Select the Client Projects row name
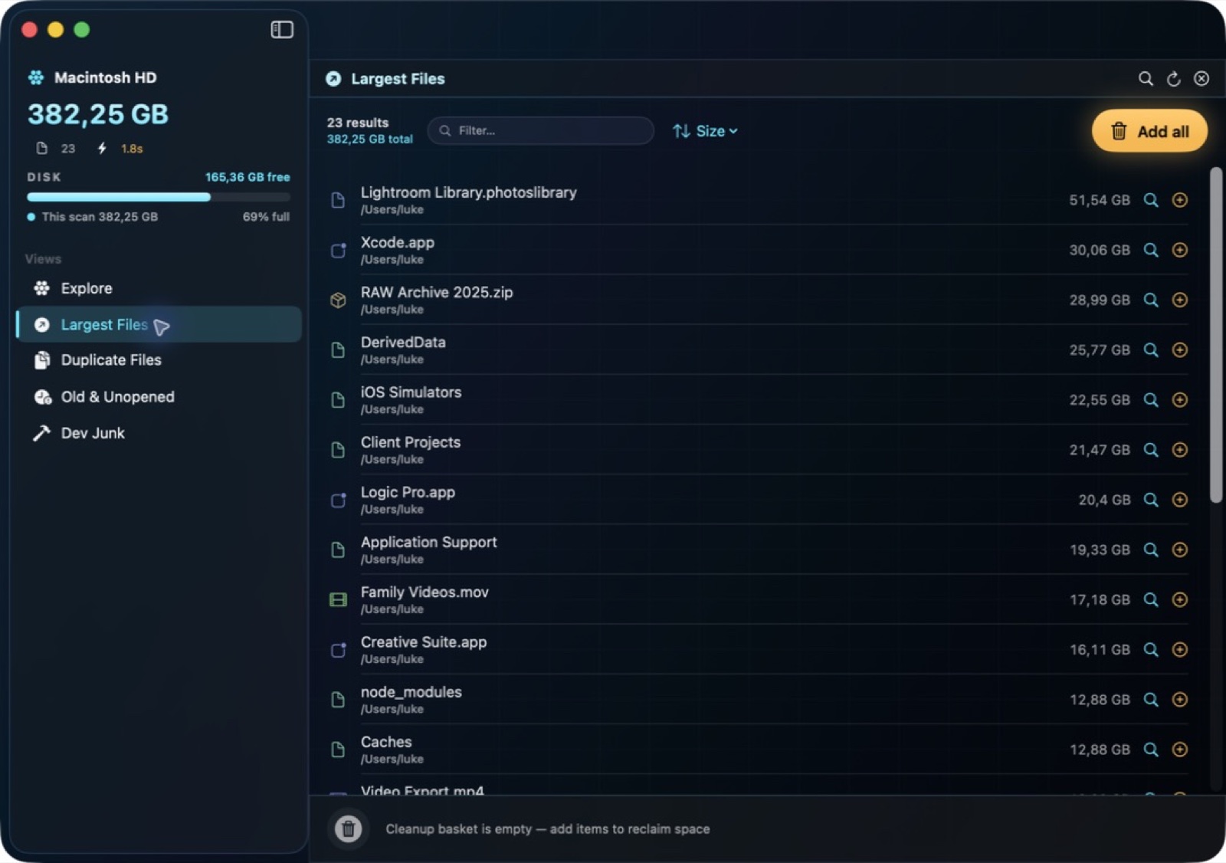The height and width of the screenshot is (863, 1226). [411, 442]
